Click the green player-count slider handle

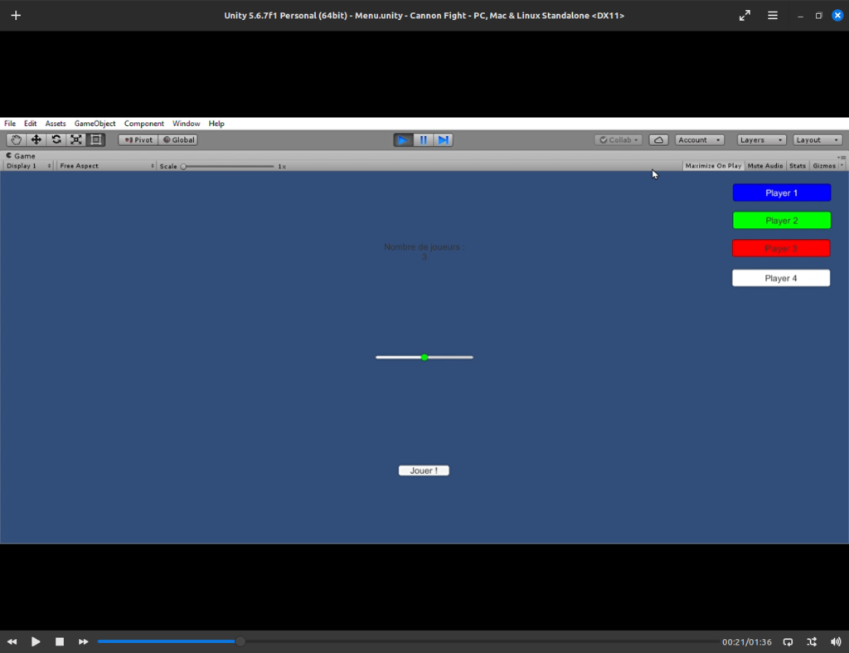[424, 358]
